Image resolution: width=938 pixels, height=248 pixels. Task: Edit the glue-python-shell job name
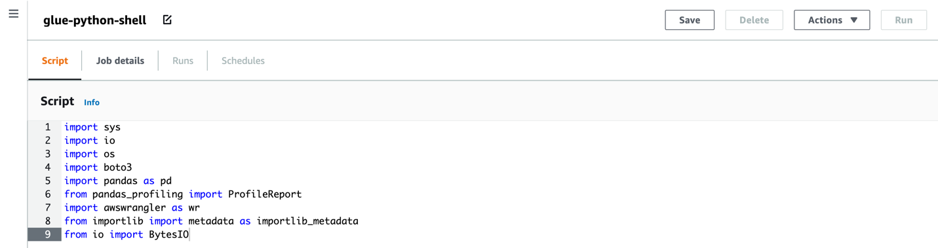tap(167, 20)
